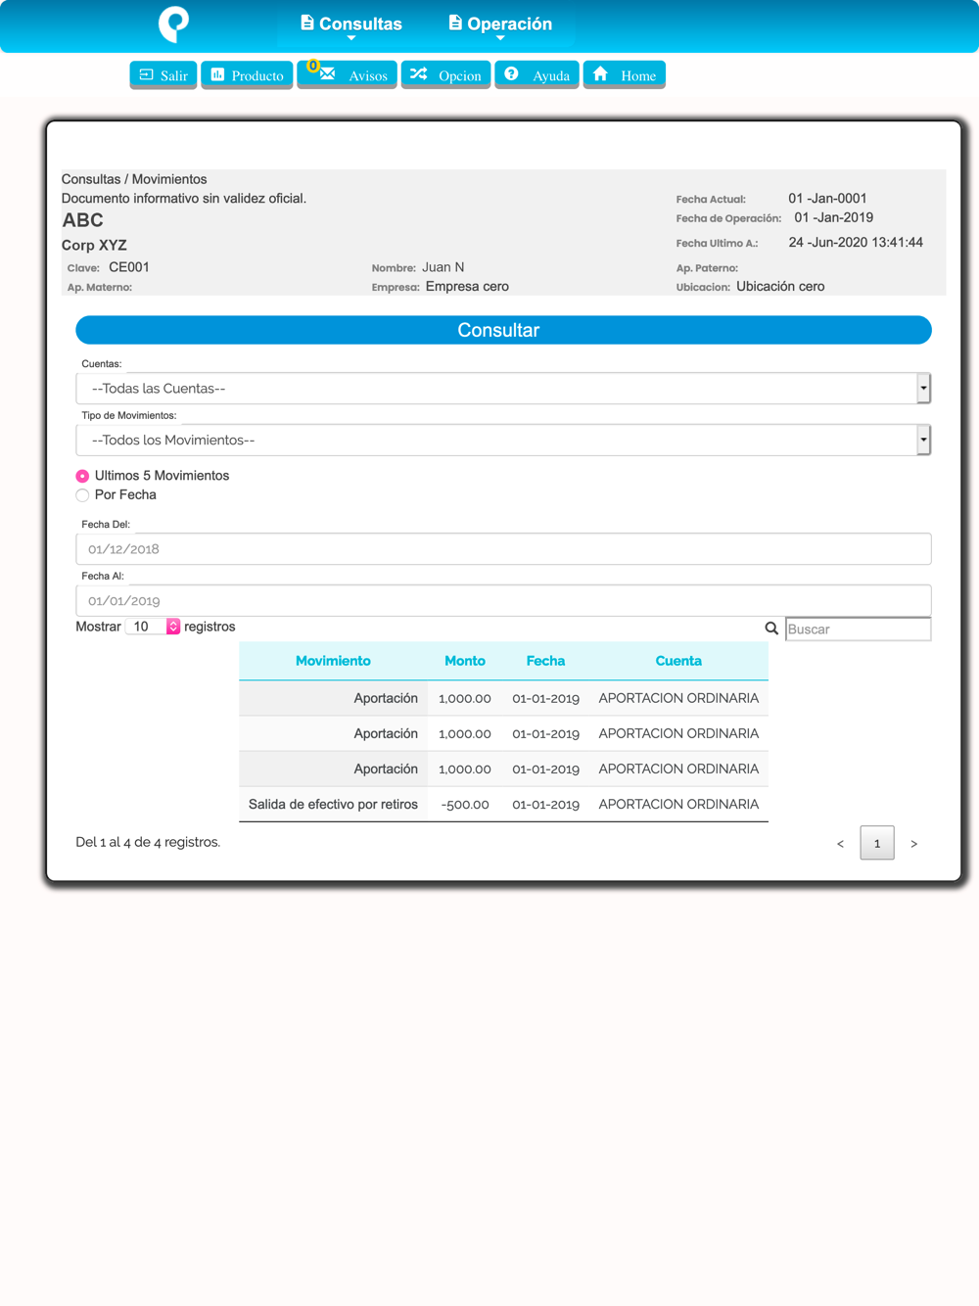This screenshot has width=979, height=1306.
Task: Click the Salir button
Action: pos(163,75)
